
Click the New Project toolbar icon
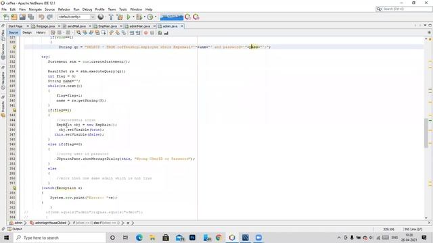pyautogui.click(x=14, y=17)
